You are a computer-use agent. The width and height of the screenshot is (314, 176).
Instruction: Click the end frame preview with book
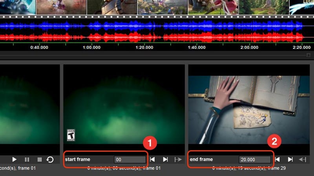click(249, 110)
